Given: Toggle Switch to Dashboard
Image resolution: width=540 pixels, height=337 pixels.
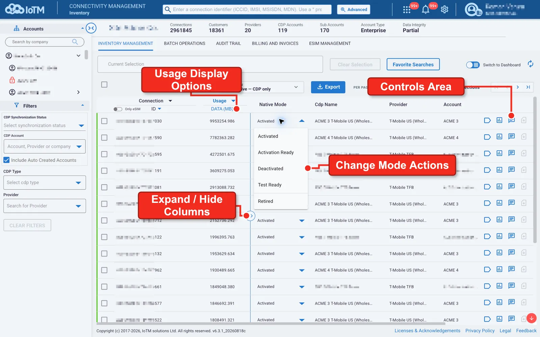Looking at the screenshot, I should coord(473,65).
